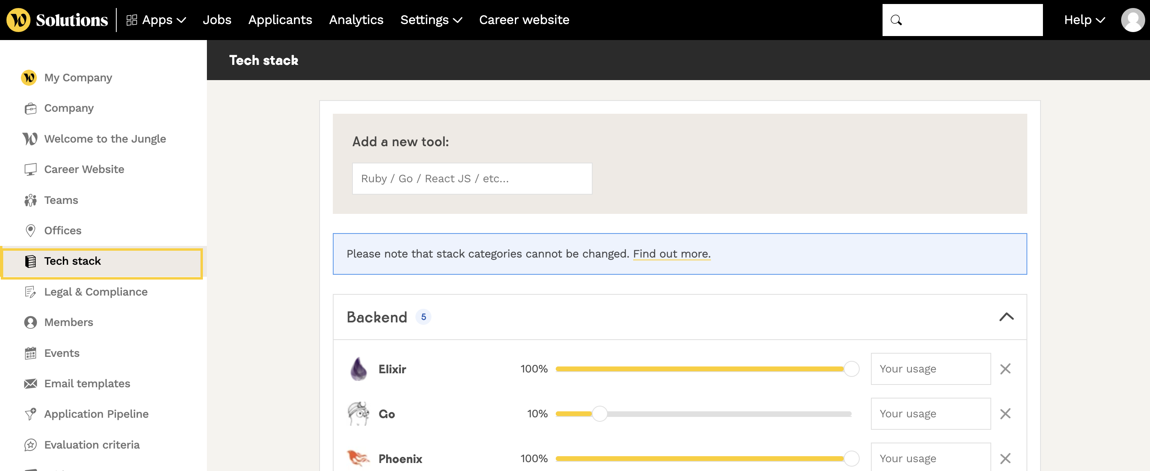
Task: Remove Elixir from the stack
Action: click(x=1005, y=369)
